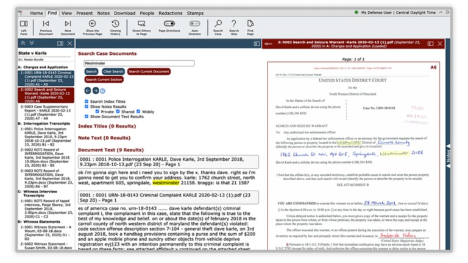Click the key/pin icon in document header
This screenshot has height=263, width=468.
coord(268,44)
